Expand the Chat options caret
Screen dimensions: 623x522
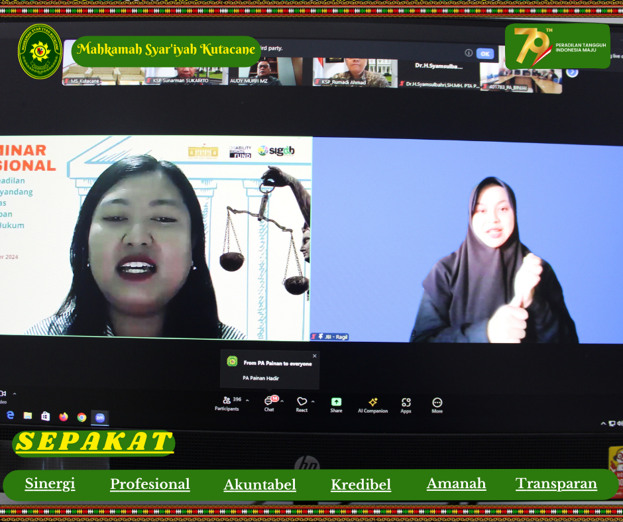282,401
